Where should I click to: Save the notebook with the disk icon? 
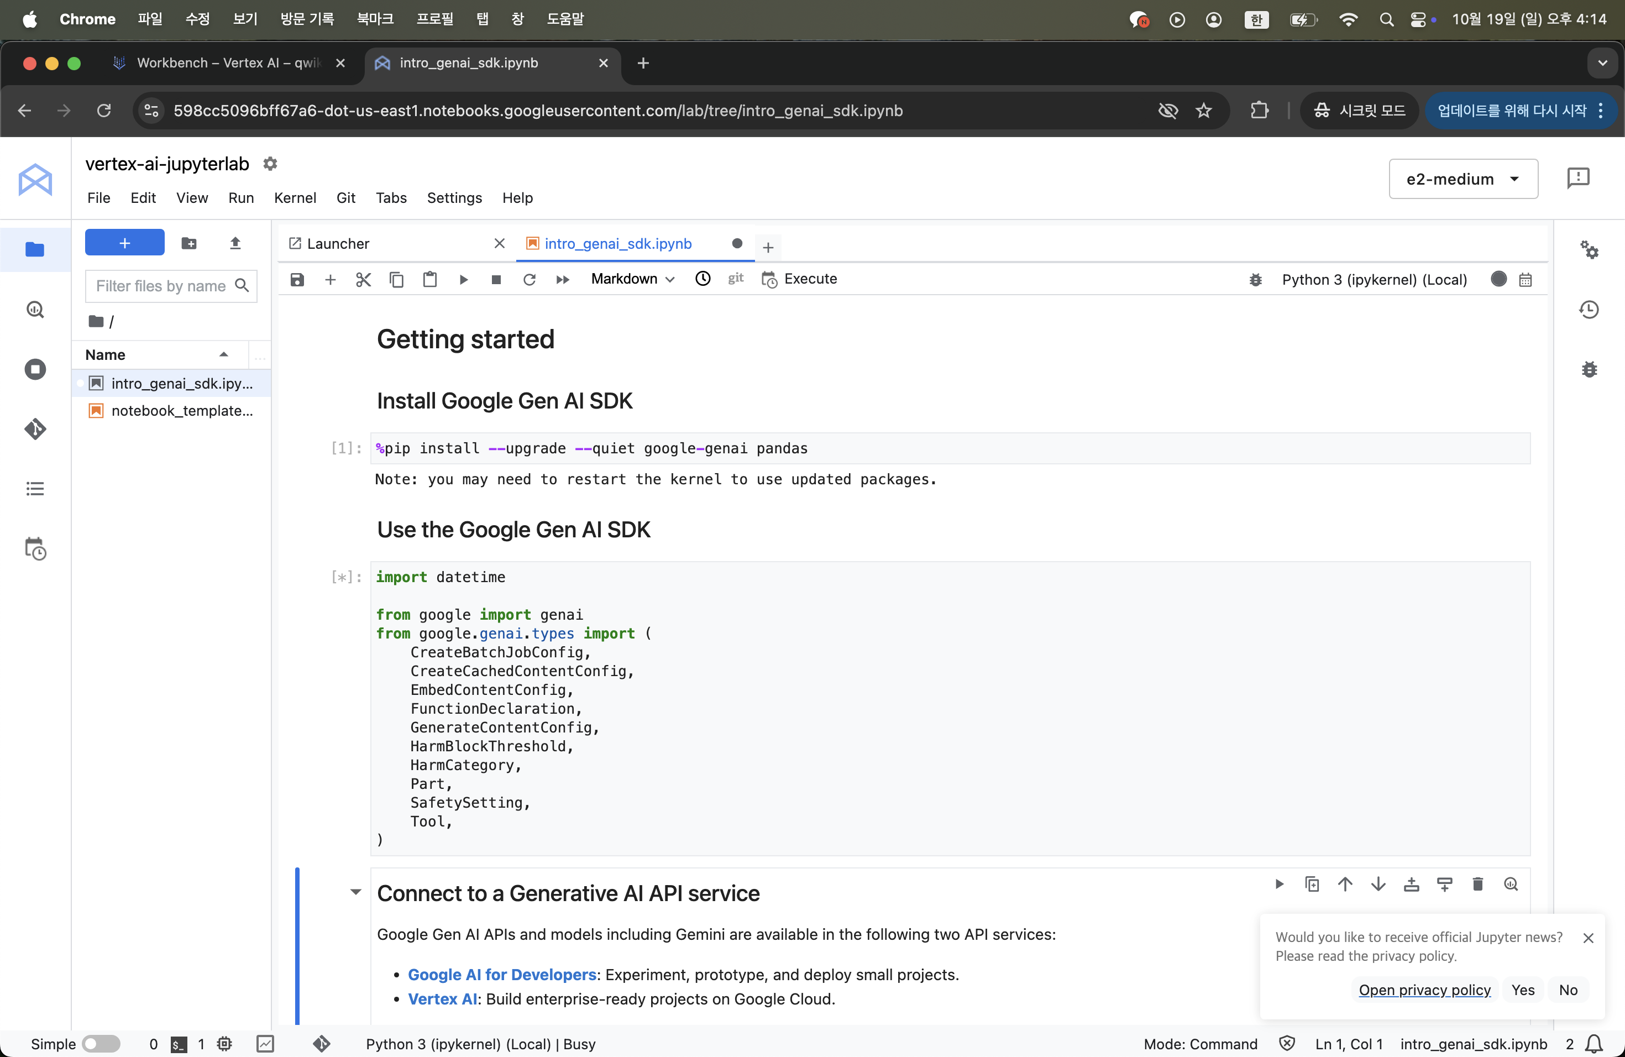click(x=297, y=279)
